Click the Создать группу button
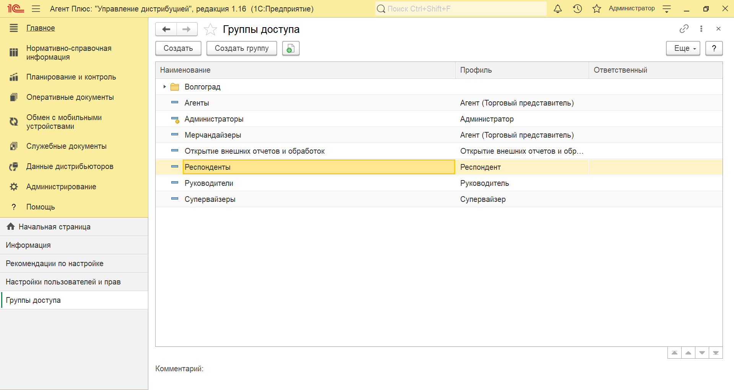 point(242,48)
